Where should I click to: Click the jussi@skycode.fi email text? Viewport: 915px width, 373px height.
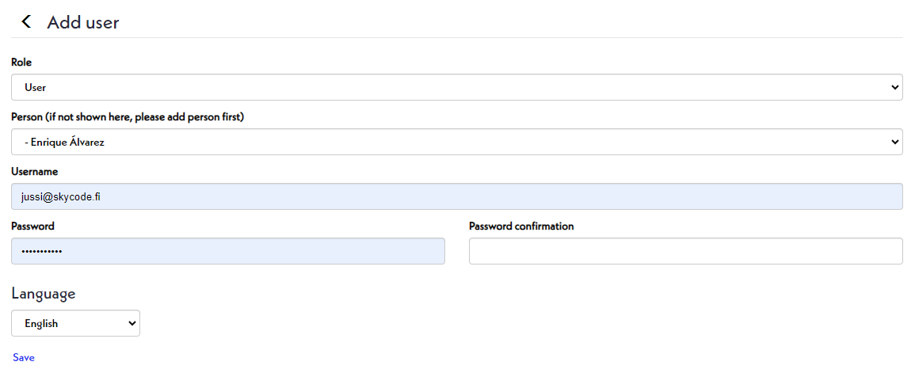coord(61,197)
